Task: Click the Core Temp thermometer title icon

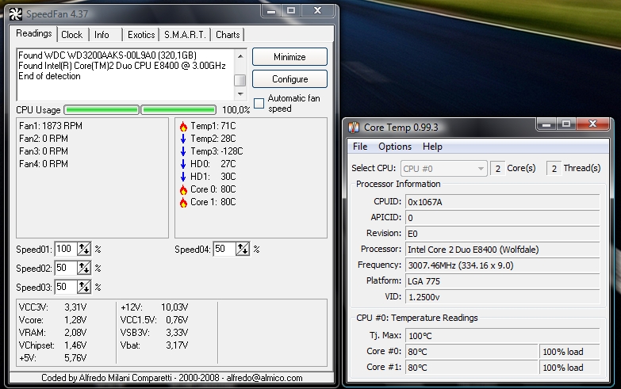Action: click(354, 127)
